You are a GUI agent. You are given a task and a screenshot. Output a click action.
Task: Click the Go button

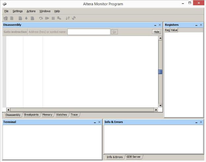115,32
